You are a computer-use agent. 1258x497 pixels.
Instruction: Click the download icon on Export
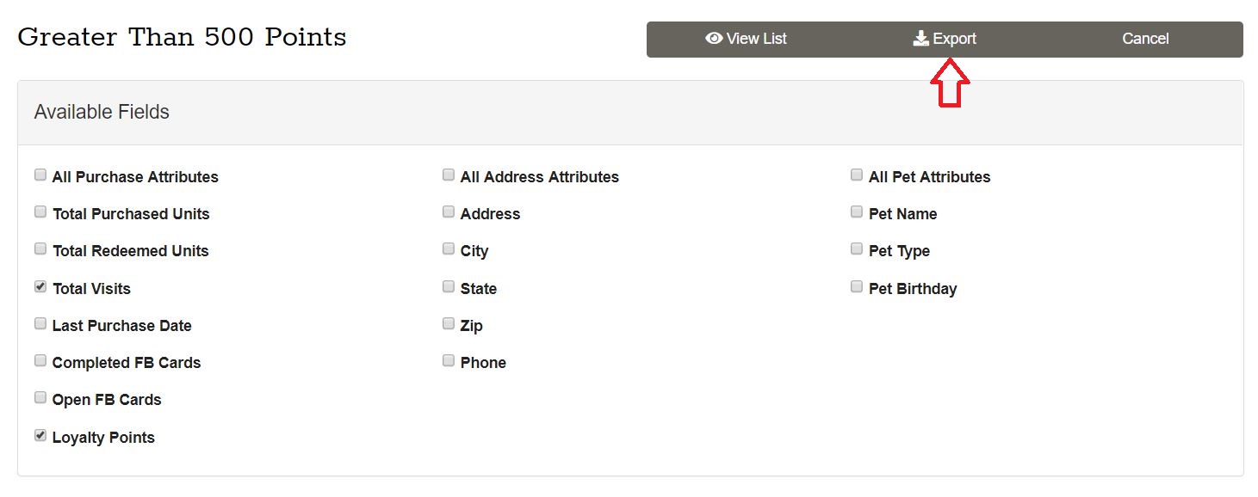click(920, 39)
